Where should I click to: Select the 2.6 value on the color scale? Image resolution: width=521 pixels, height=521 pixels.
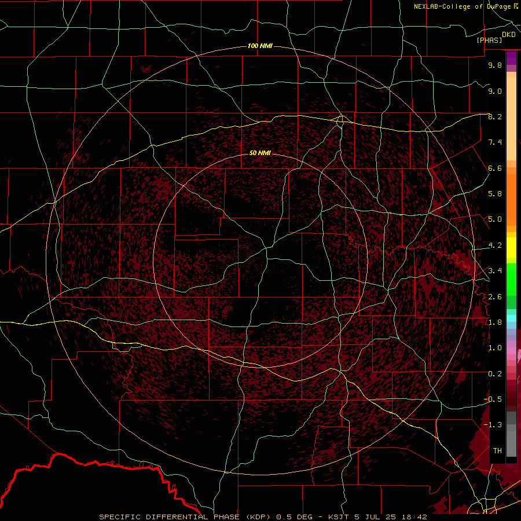495,297
